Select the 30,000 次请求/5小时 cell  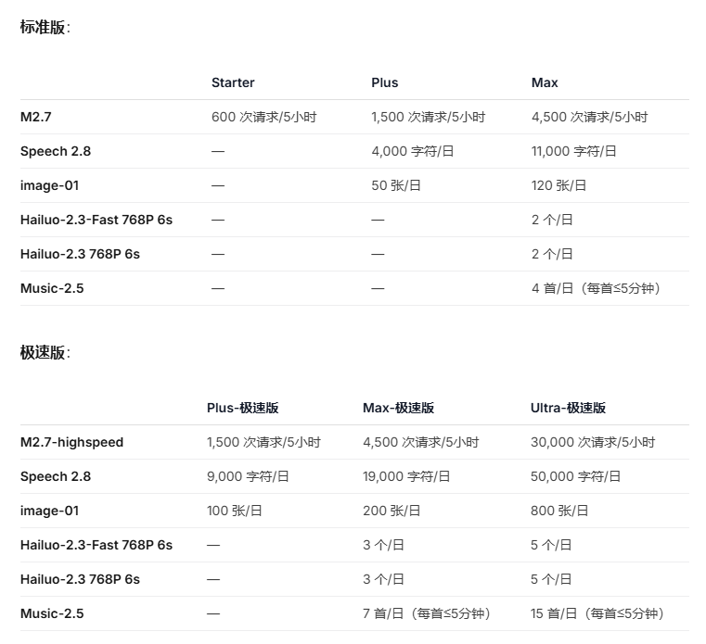[592, 443]
